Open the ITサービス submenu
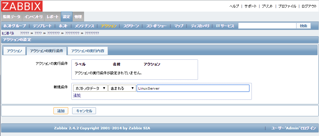The image size is (319, 136). [x=225, y=26]
